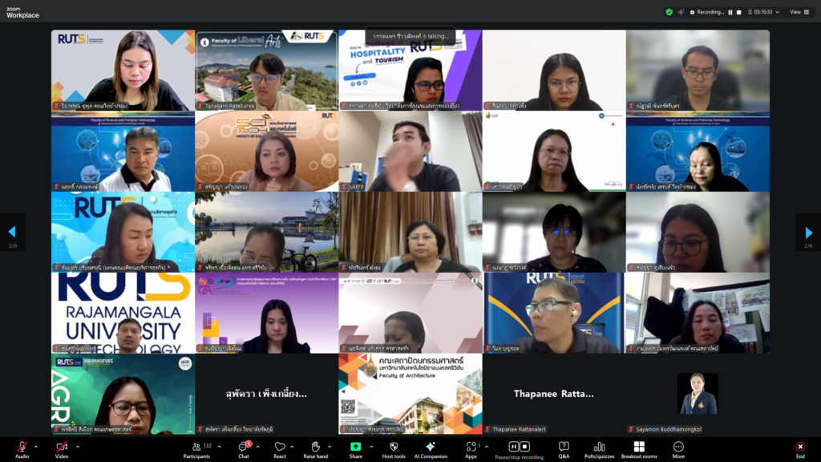
Task: Turn on the camera with the Video button
Action: coord(61,447)
